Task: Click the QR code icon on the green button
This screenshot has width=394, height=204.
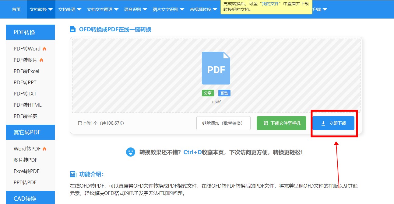Action: click(266, 123)
